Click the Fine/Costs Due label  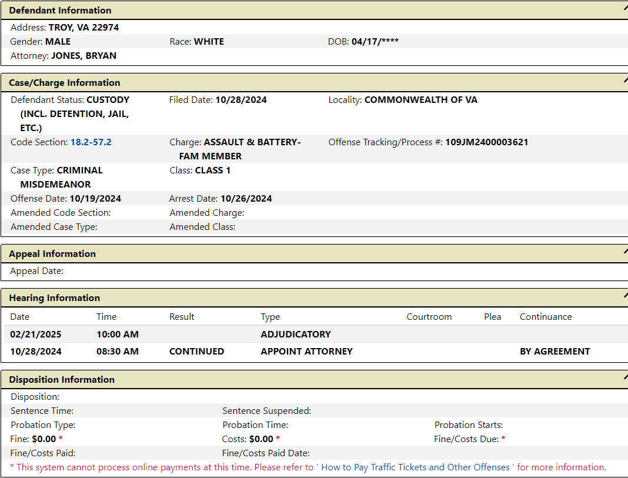click(x=466, y=439)
